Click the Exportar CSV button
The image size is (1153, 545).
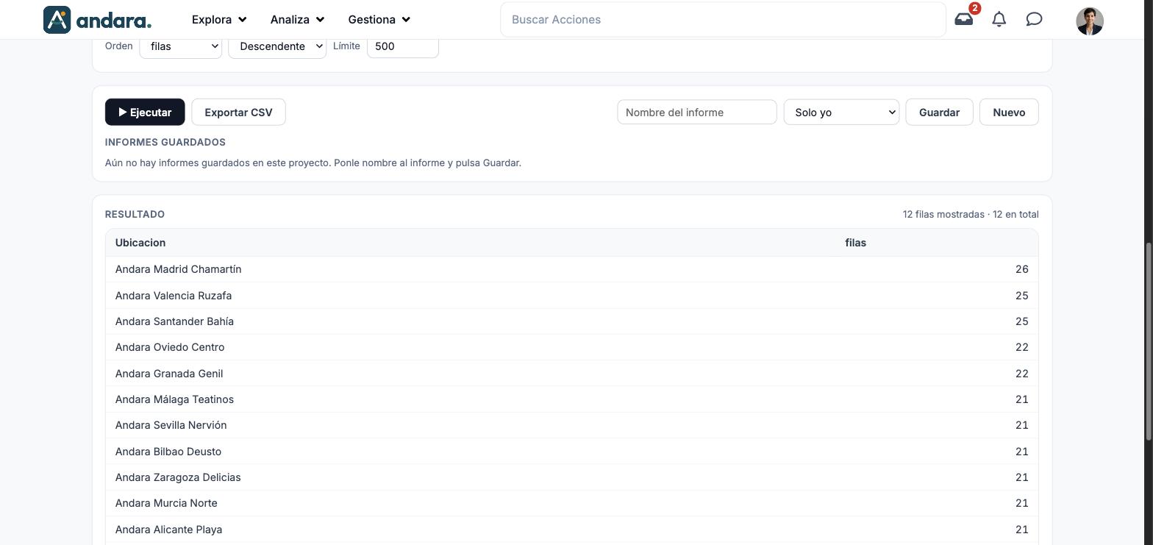(x=238, y=113)
